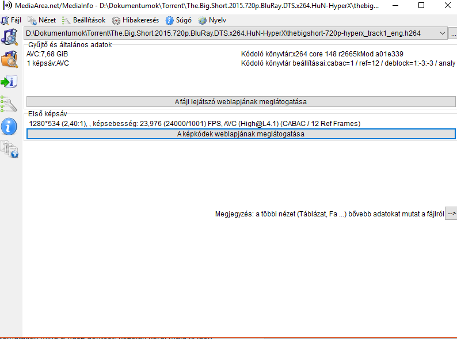Click the 'Kódoló könyvtár beállításai:cabac=1' text
This screenshot has height=339, width=457.
(348, 63)
